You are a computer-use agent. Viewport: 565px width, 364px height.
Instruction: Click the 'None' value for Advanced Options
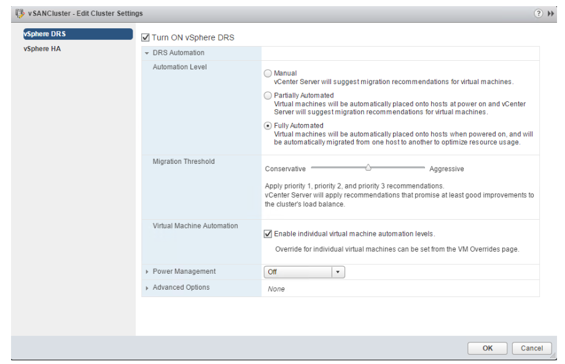tap(276, 289)
